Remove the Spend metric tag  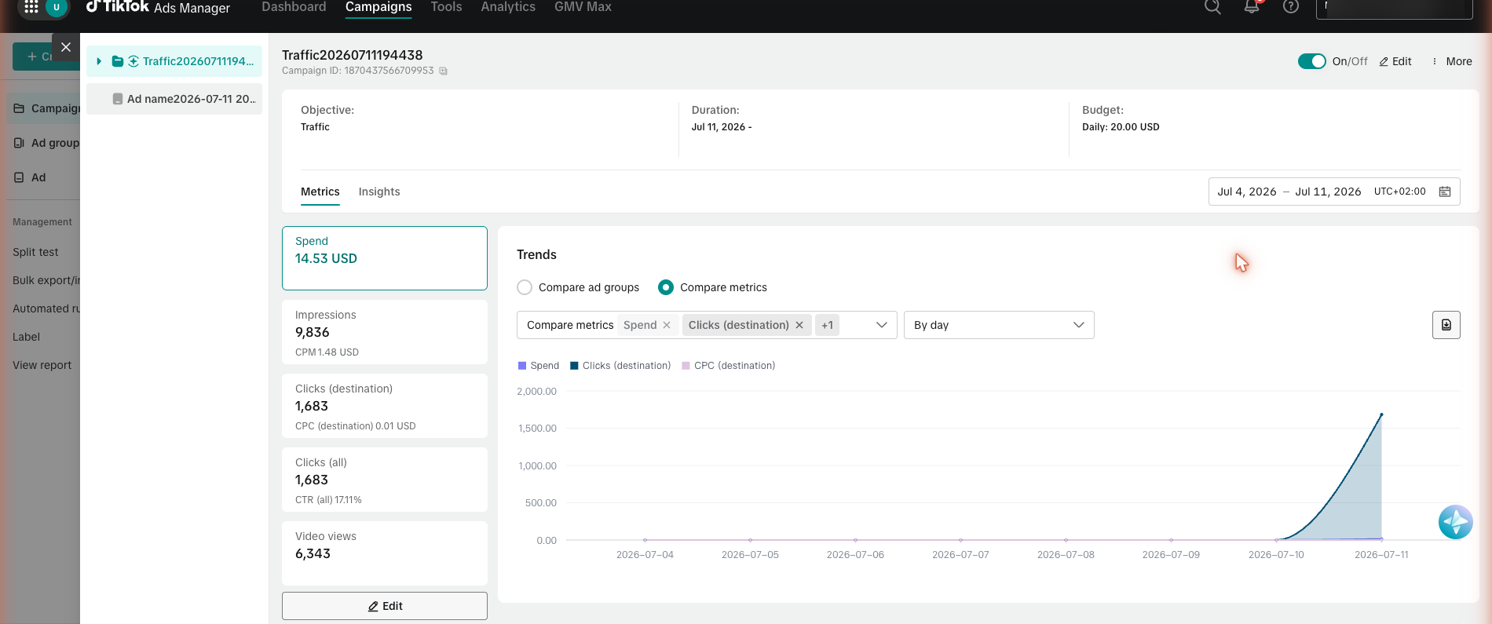pyautogui.click(x=667, y=325)
